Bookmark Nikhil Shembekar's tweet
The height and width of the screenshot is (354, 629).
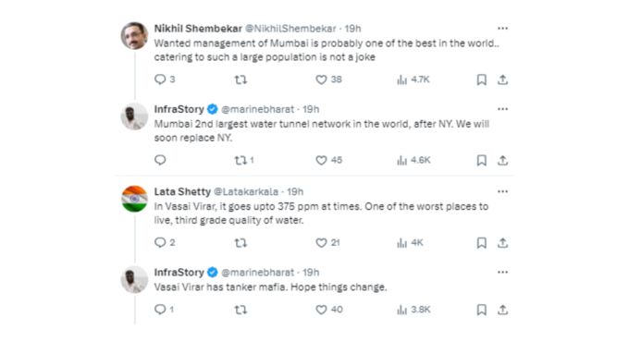(x=482, y=79)
